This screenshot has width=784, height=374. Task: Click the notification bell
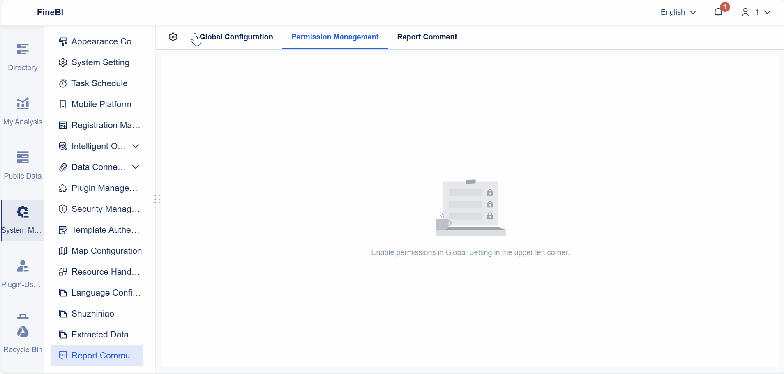point(719,12)
